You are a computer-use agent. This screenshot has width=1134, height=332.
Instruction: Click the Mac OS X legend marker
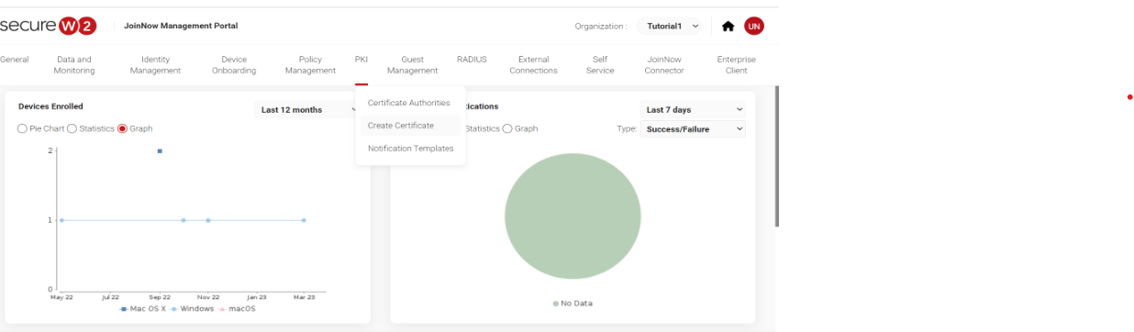(124, 309)
